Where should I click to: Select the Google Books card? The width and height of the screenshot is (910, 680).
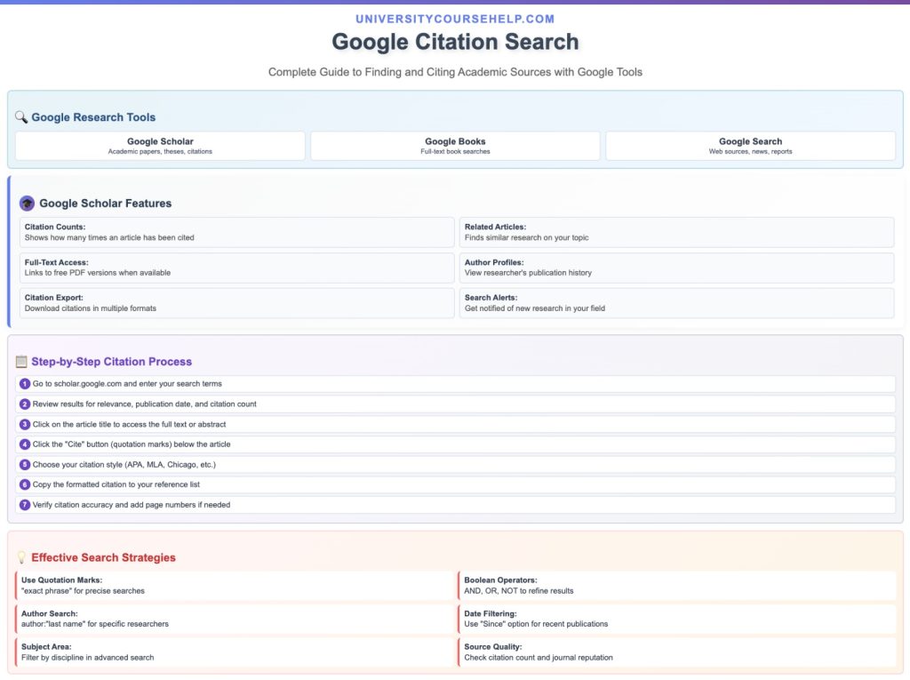[455, 146]
